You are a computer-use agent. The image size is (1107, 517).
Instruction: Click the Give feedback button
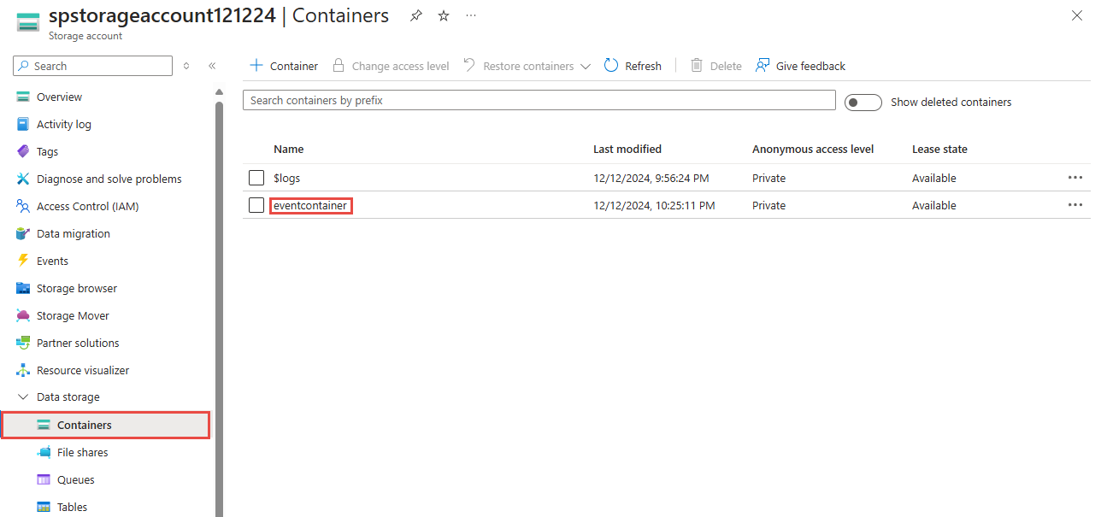800,66
